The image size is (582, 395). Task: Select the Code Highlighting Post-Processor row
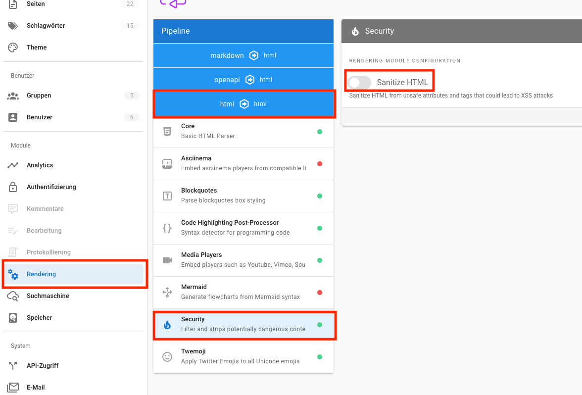click(243, 228)
